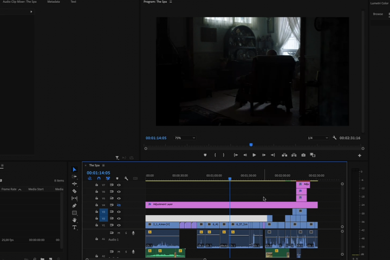Toggle V1 track output eye
Viewport: 390px width, 260px height.
[119, 225]
